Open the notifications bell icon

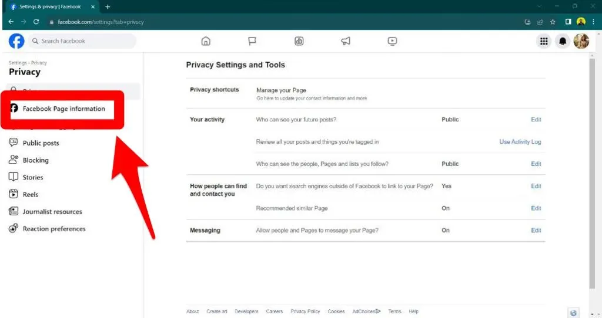[x=563, y=41]
